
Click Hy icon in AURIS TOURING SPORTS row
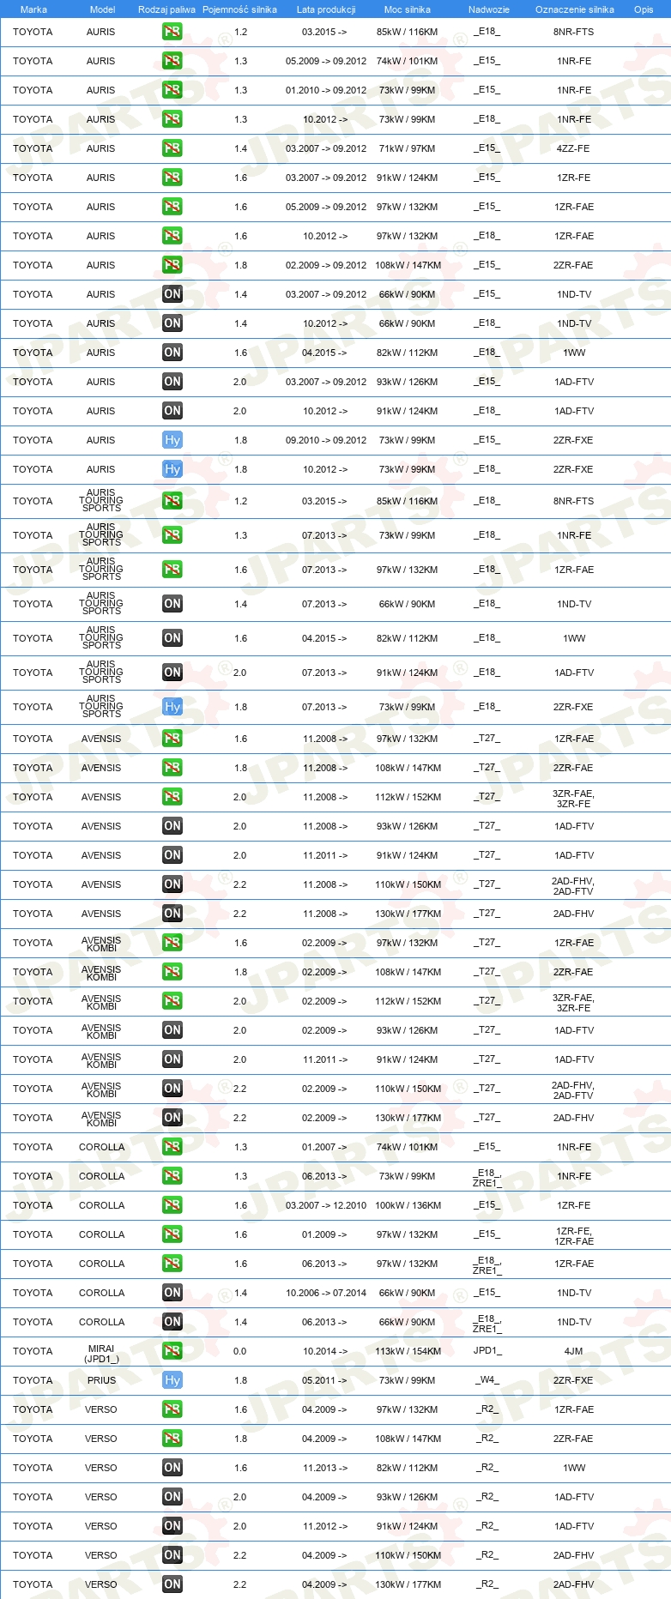pyautogui.click(x=172, y=707)
